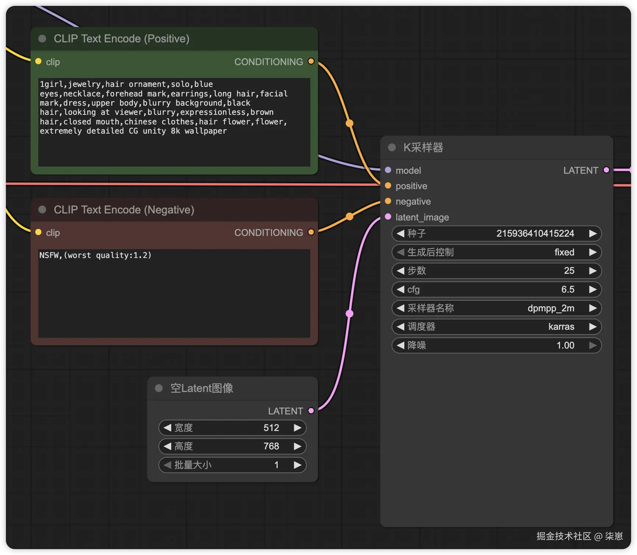
Task: Click the 高度 value 768
Action: (x=271, y=446)
